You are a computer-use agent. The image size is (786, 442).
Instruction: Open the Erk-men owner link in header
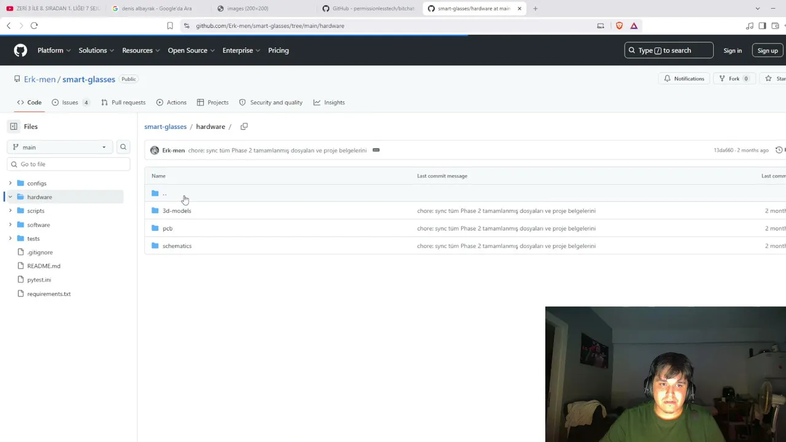pos(39,79)
